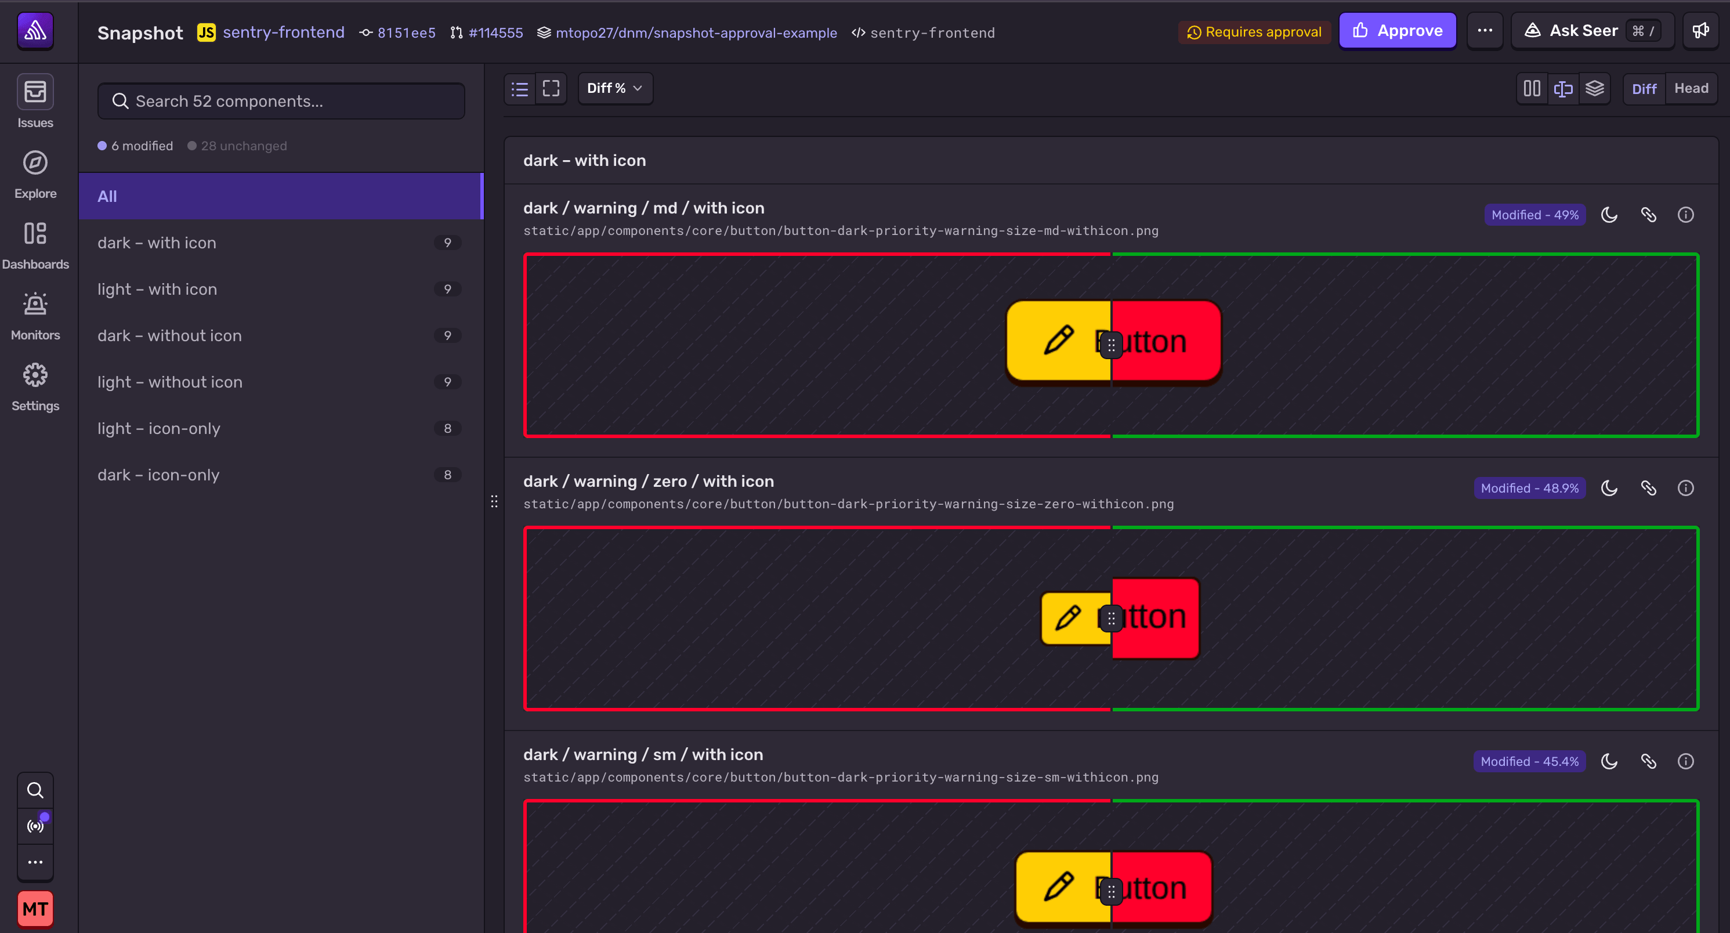Open sidebar more options ellipsis
Image resolution: width=1730 pixels, height=933 pixels.
35,862
